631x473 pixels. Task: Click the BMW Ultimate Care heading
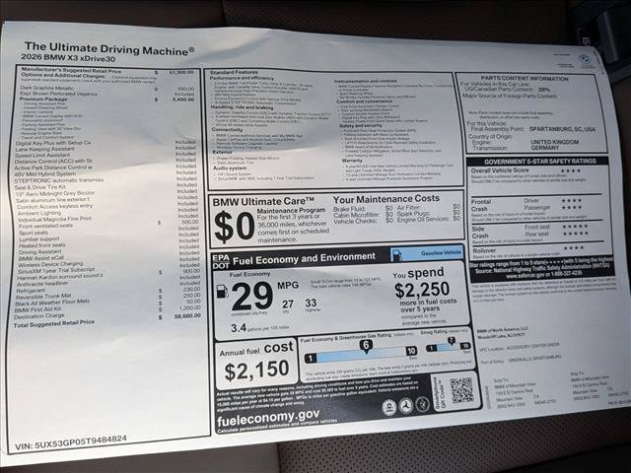pos(263,201)
